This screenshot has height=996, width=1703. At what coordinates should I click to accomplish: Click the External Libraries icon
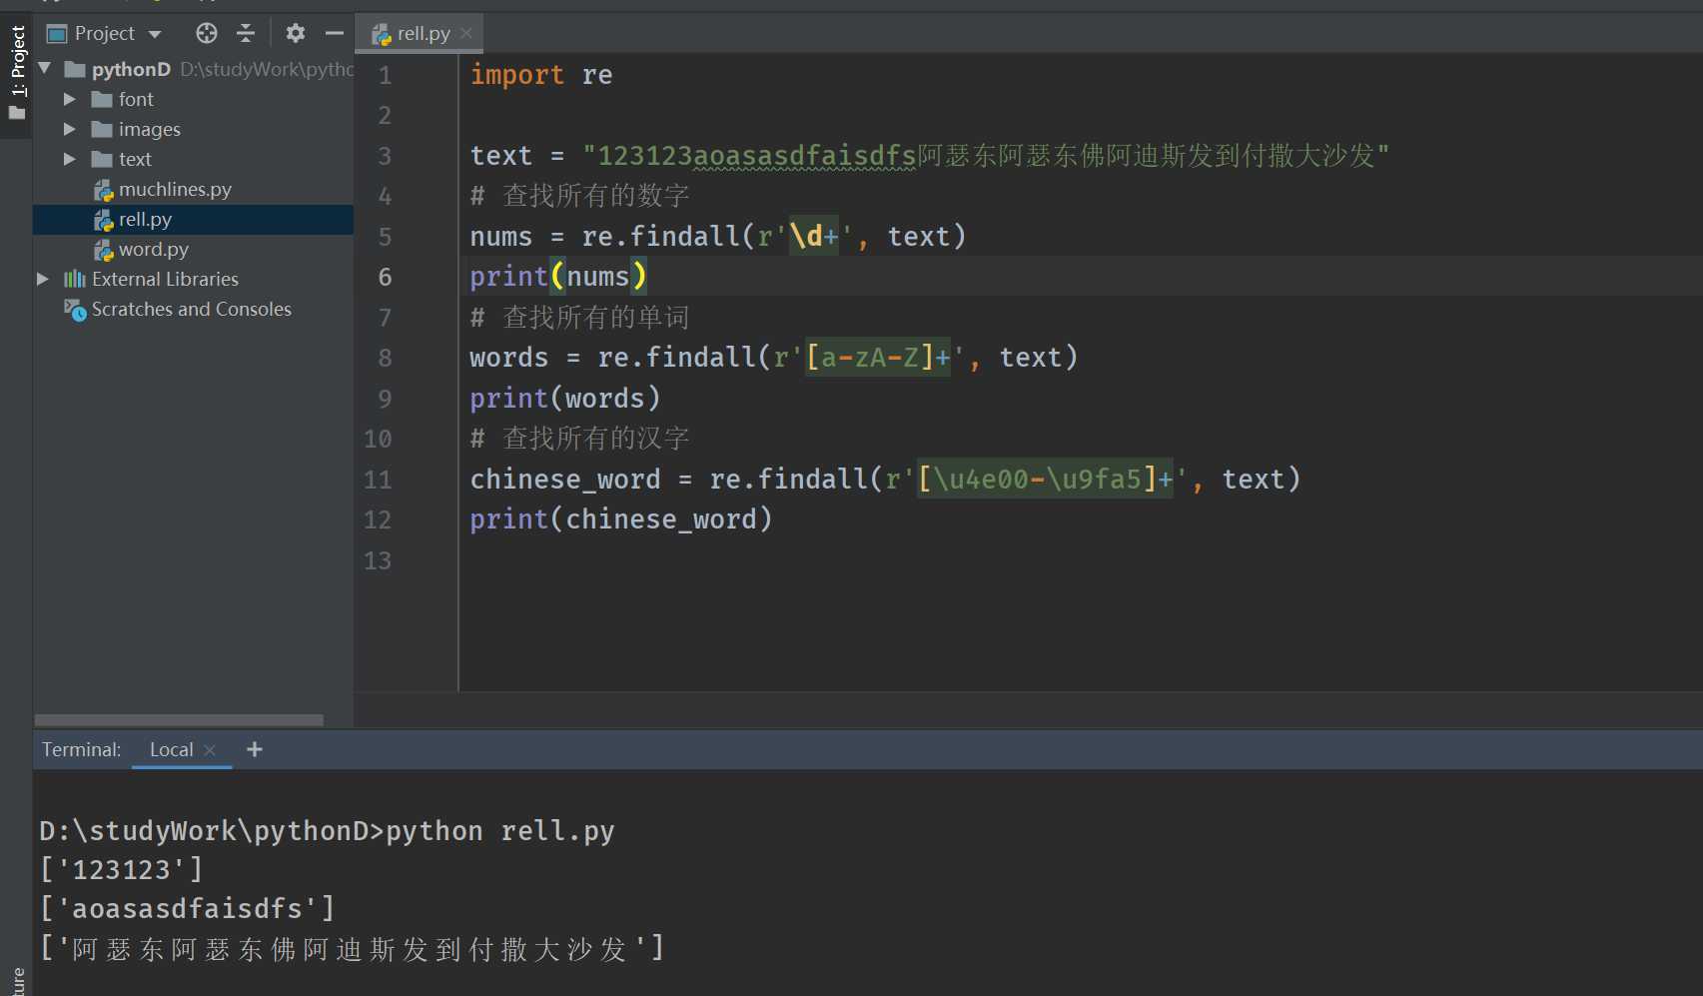coord(75,279)
